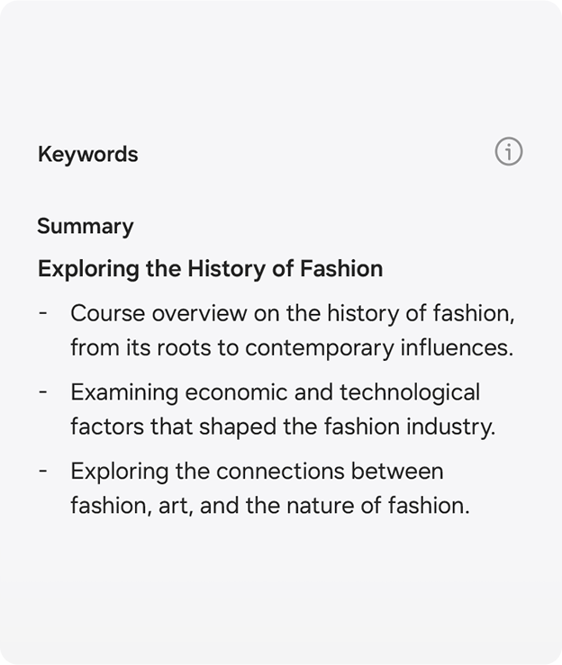Click the dash before the Examining economic bullet

click(x=43, y=392)
